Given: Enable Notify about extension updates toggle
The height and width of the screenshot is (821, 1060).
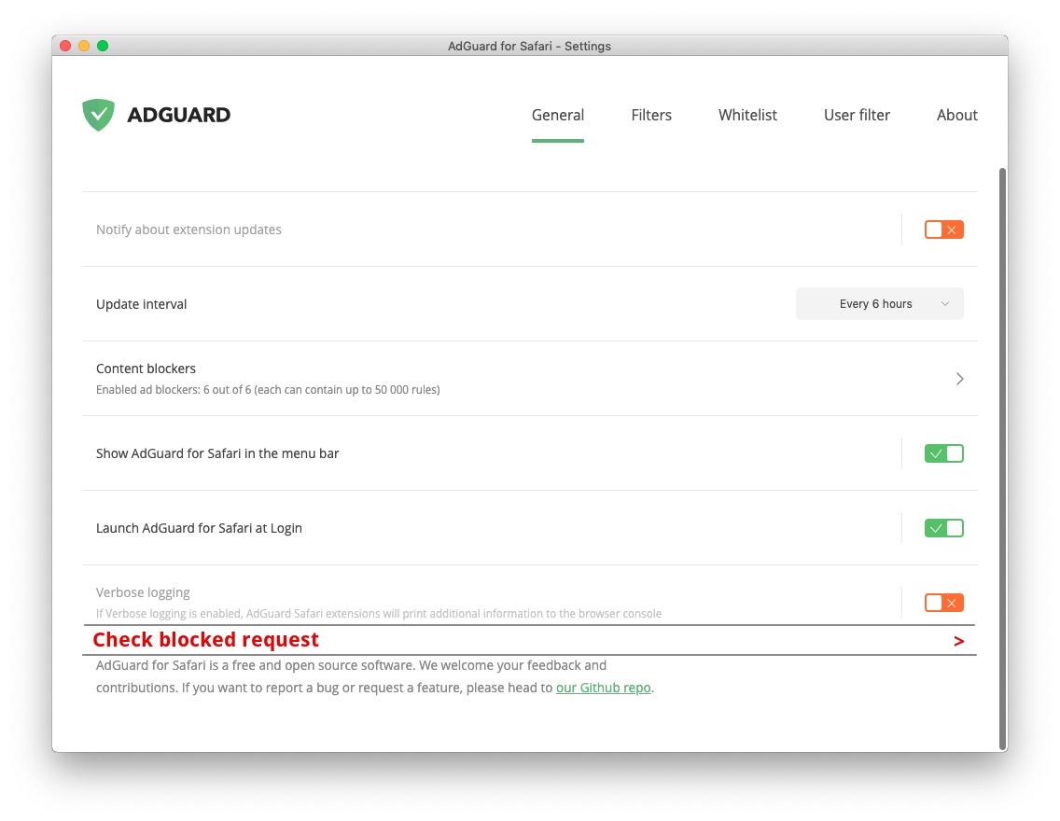Looking at the screenshot, I should [x=943, y=230].
